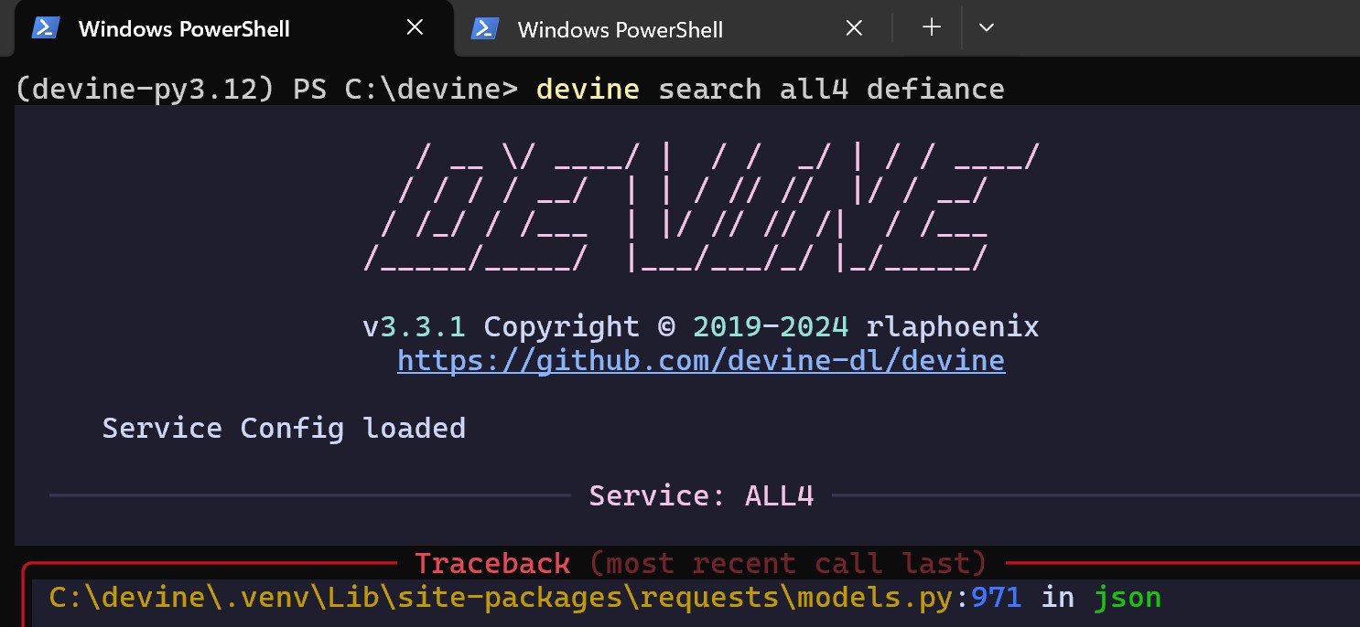Screen dimensions: 1360x627
Task: Click PowerShell icon on second tab
Action: (x=484, y=28)
